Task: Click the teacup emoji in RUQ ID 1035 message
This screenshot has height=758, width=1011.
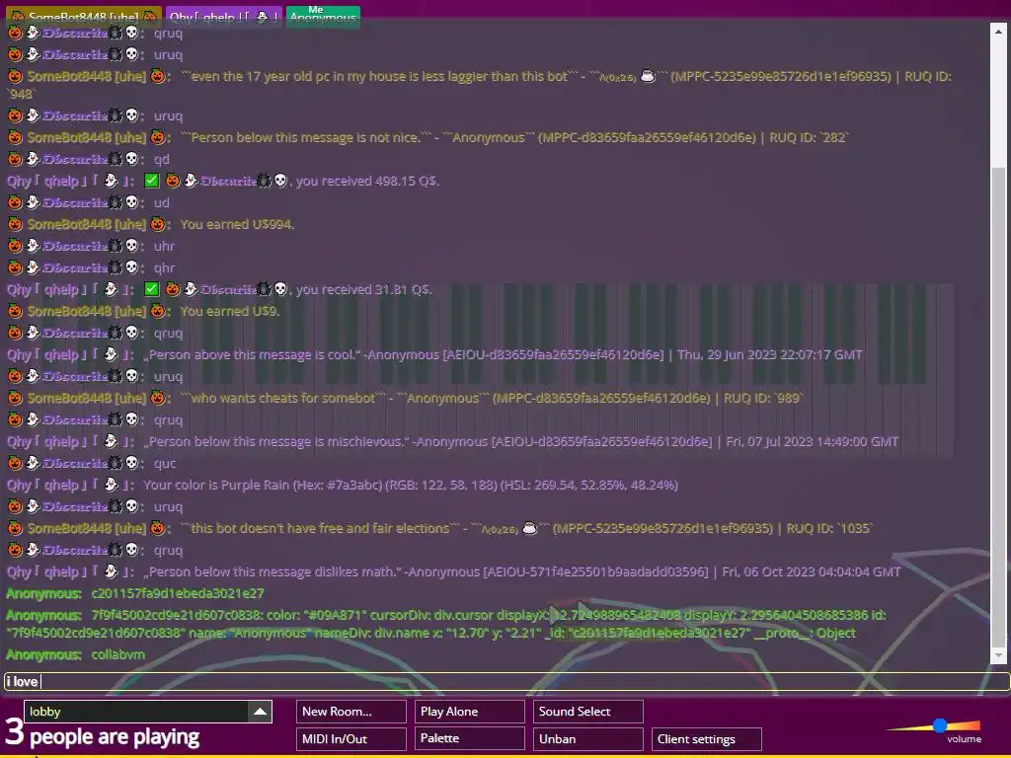Action: point(530,529)
